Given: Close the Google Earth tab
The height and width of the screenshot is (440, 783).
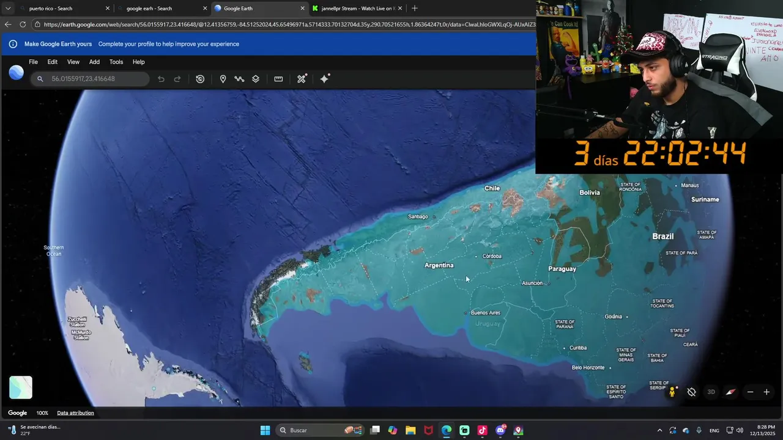Looking at the screenshot, I should pos(302,9).
